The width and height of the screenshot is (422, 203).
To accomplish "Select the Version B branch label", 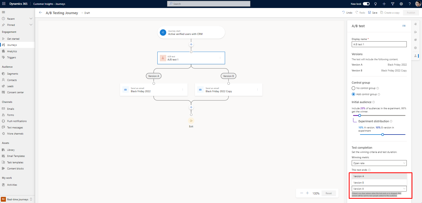I will (x=229, y=76).
